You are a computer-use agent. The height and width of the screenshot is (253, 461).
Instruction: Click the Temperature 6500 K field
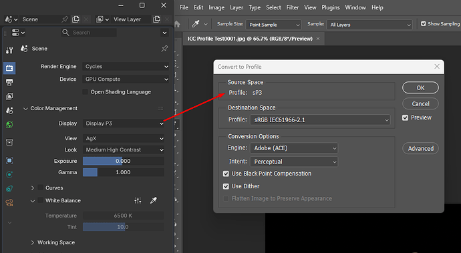[124, 216]
